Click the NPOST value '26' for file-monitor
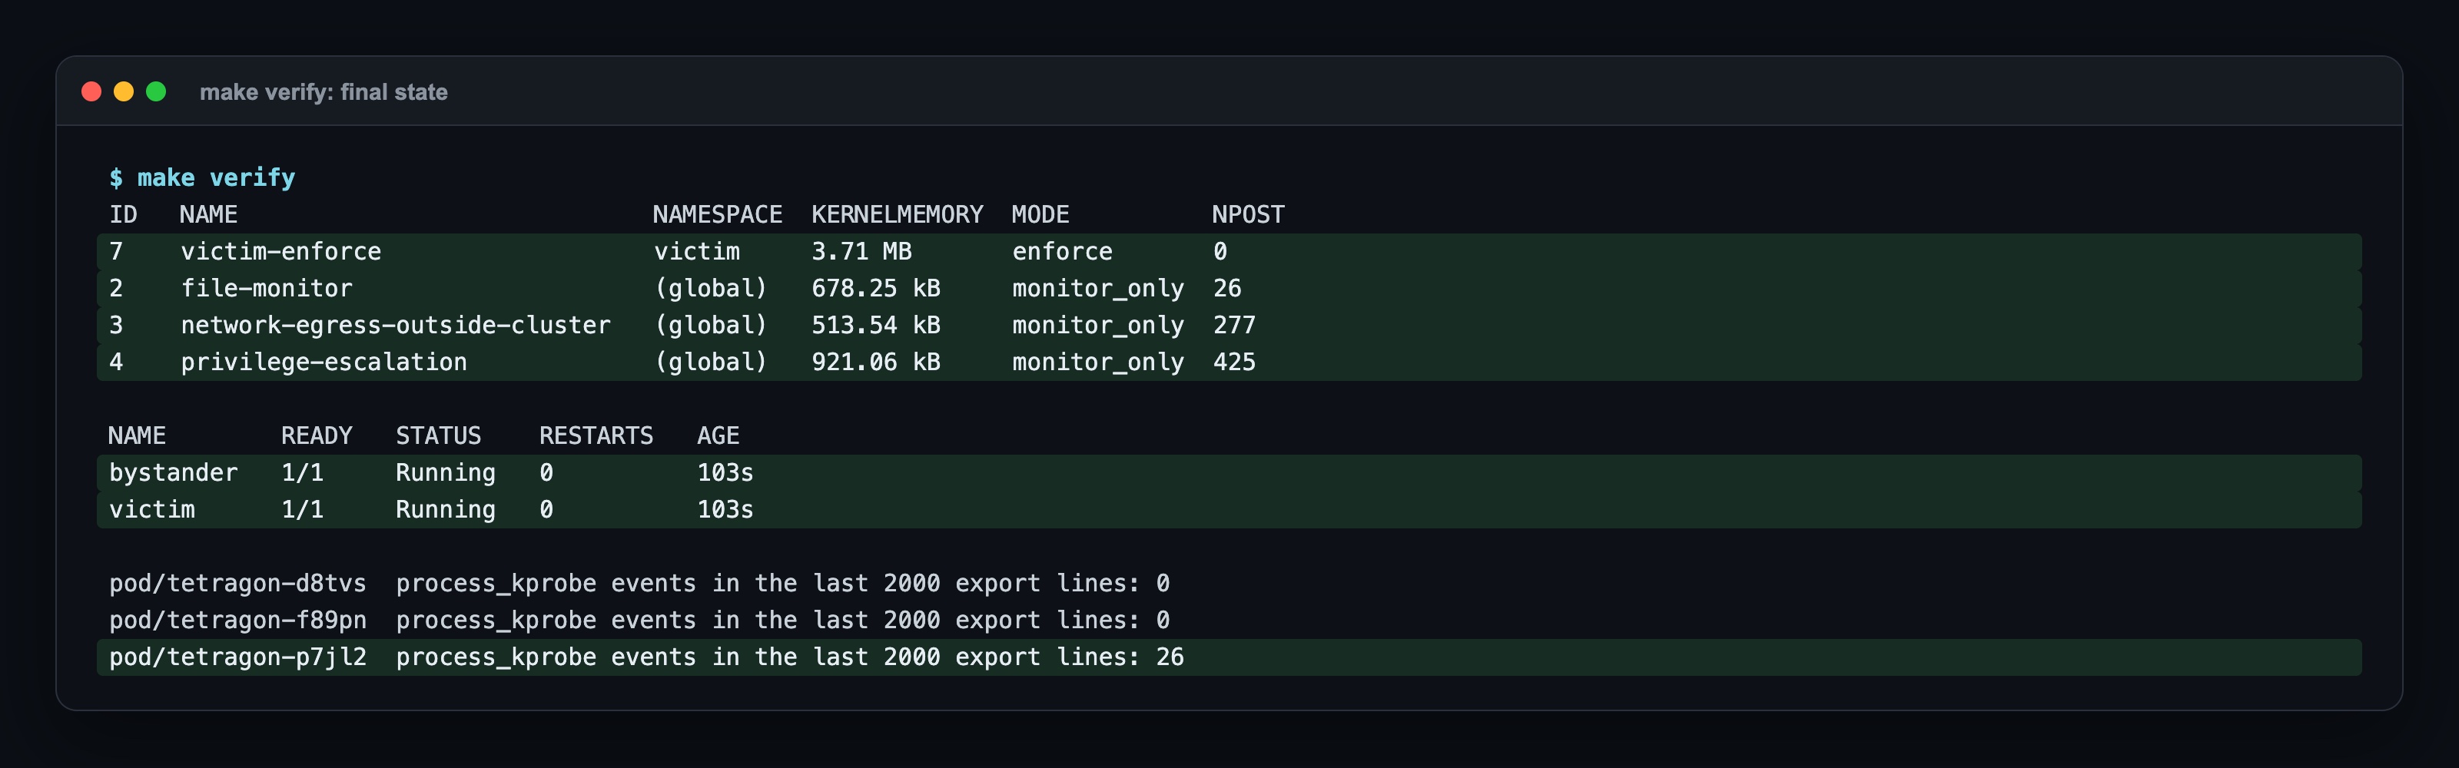The width and height of the screenshot is (2459, 768). coord(1228,288)
